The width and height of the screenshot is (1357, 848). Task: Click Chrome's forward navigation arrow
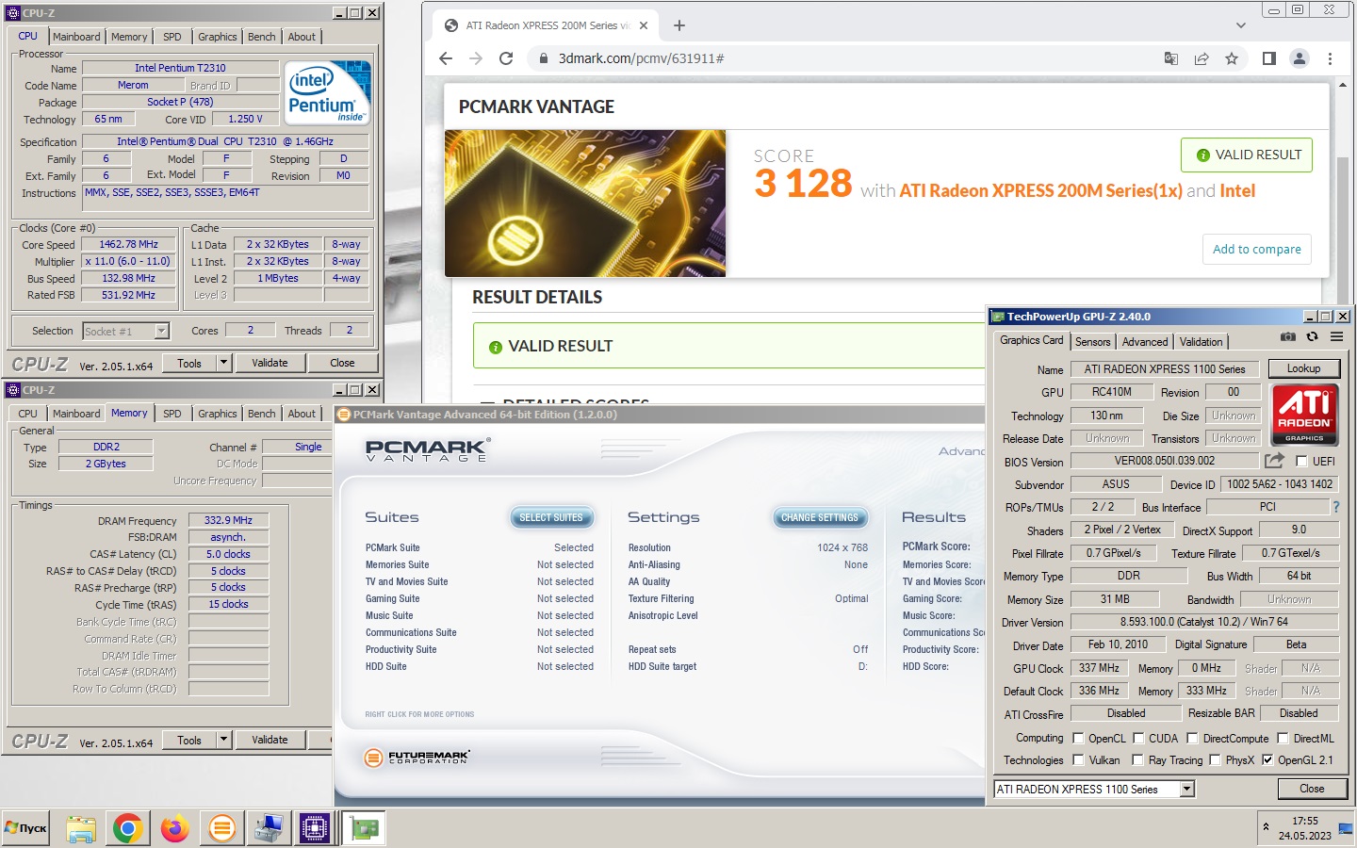tap(476, 58)
